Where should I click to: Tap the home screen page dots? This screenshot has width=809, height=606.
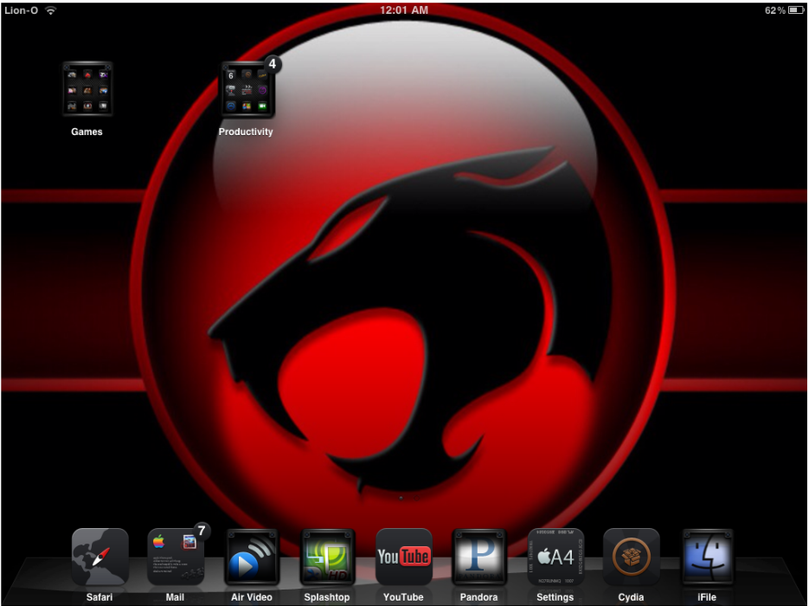408,498
